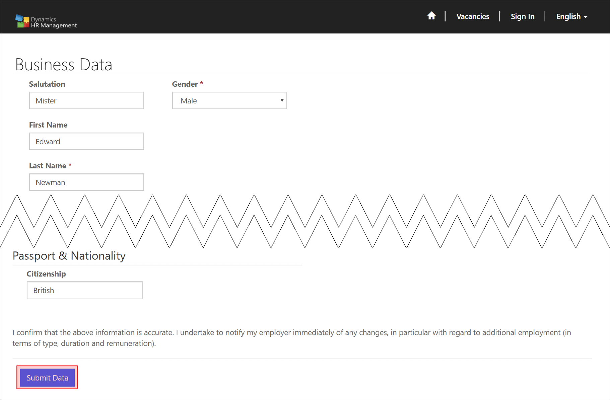
Task: Go to Sign In
Action: (522, 16)
